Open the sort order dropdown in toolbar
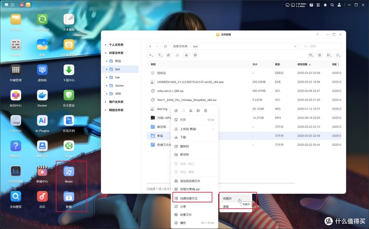 [x=338, y=55]
